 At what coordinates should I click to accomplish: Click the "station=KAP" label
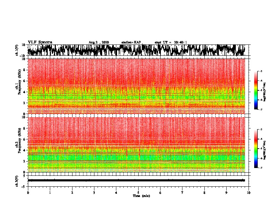tap(131, 42)
